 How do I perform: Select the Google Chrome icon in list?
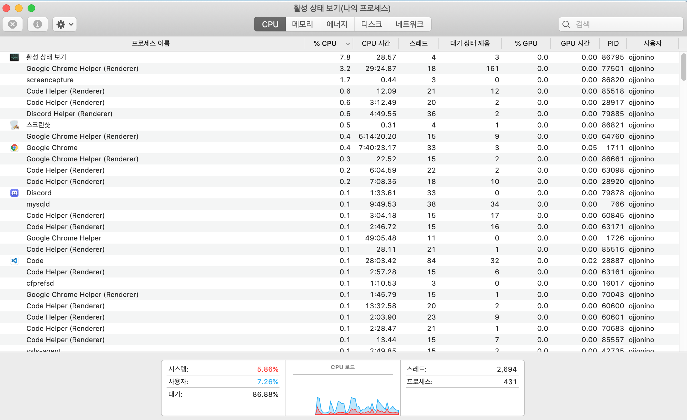14,148
